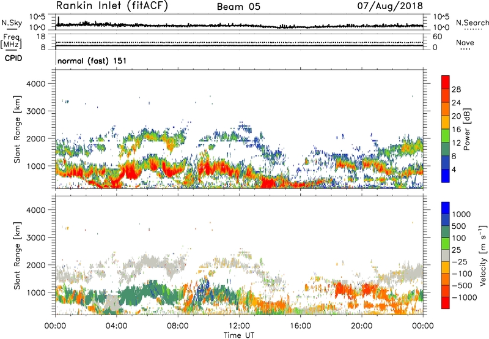The image size is (489, 339).
Task: Click the 'normal (fast) 151' text
Action: coord(92,61)
